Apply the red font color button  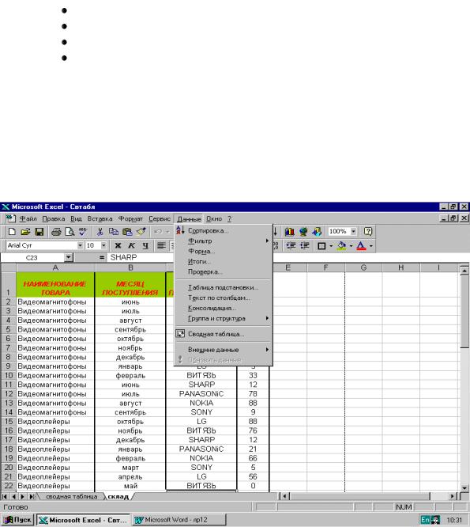point(361,245)
